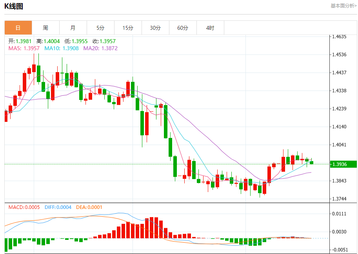Click the K线图 heading
358x254 pixels.
click(x=14, y=6)
